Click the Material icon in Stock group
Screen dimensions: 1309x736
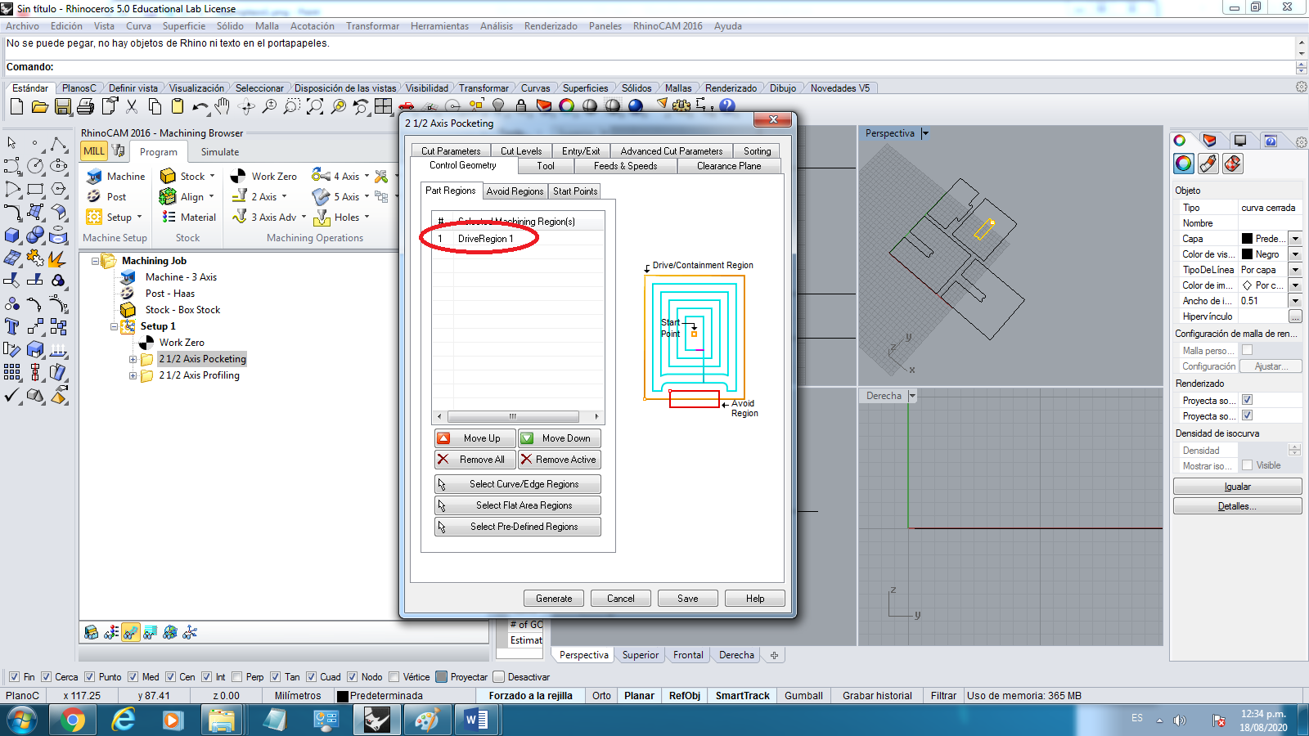(169, 217)
